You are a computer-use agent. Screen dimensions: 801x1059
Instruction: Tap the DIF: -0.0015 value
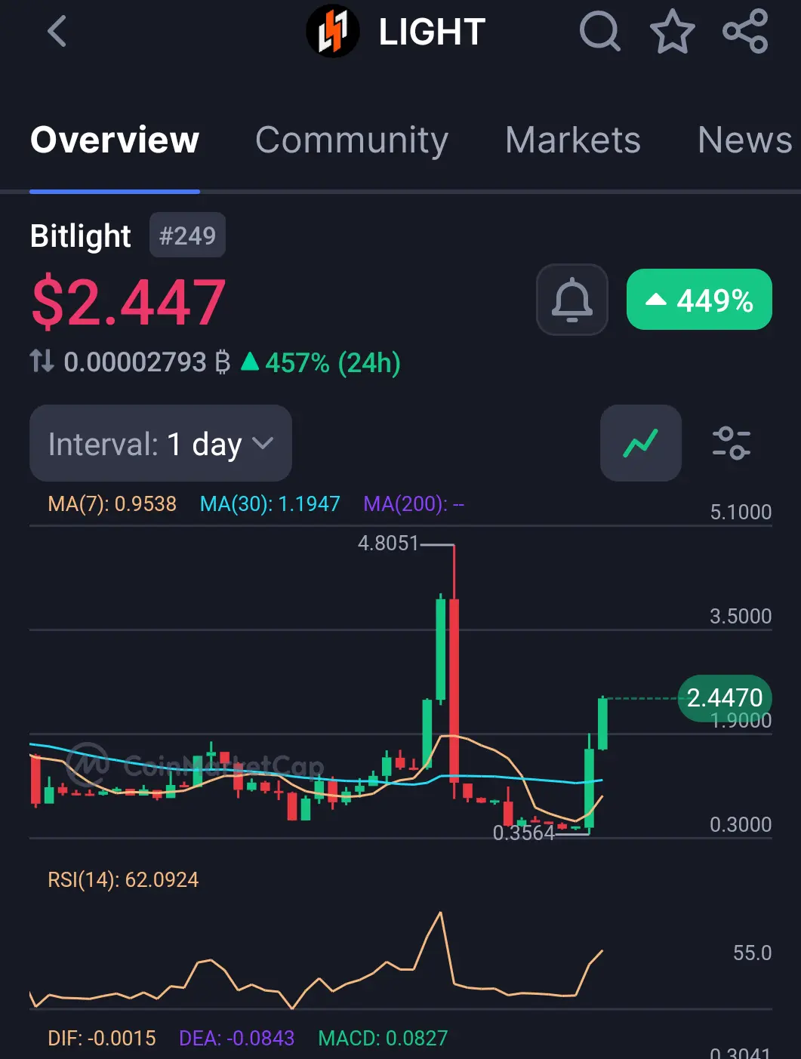pyautogui.click(x=102, y=1038)
